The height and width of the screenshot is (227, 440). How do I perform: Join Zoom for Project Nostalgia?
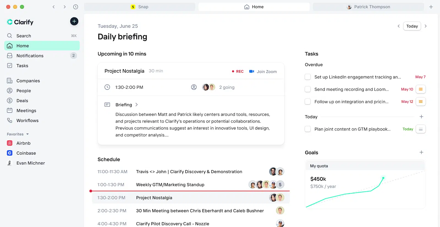263,72
